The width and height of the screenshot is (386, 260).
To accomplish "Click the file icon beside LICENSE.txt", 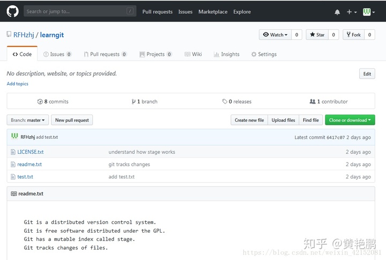I will pos(13,152).
